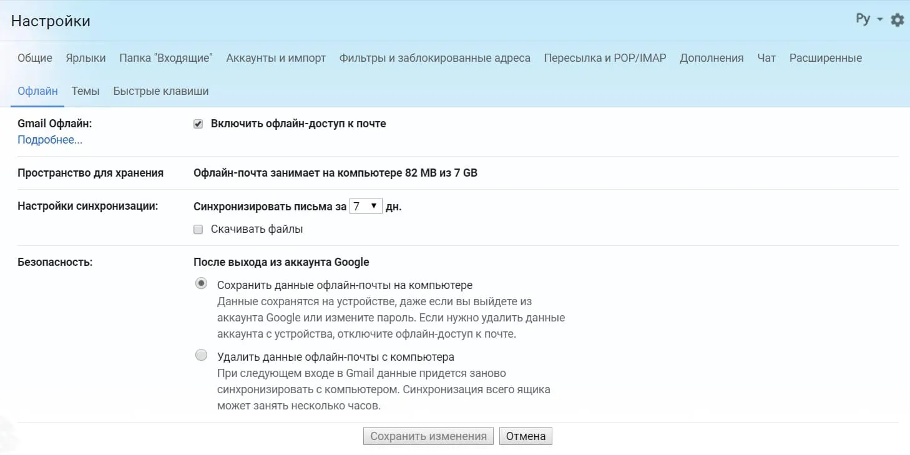Open the account profile menu "Ру"

pos(864,19)
